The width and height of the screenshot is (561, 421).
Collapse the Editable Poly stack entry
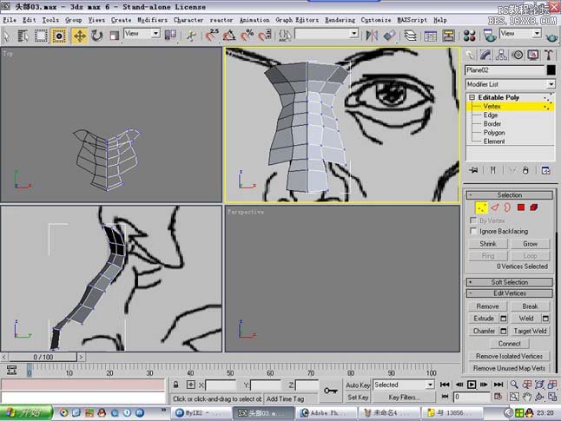472,97
